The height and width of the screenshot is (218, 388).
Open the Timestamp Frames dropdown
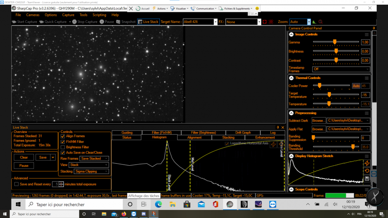[341, 69]
